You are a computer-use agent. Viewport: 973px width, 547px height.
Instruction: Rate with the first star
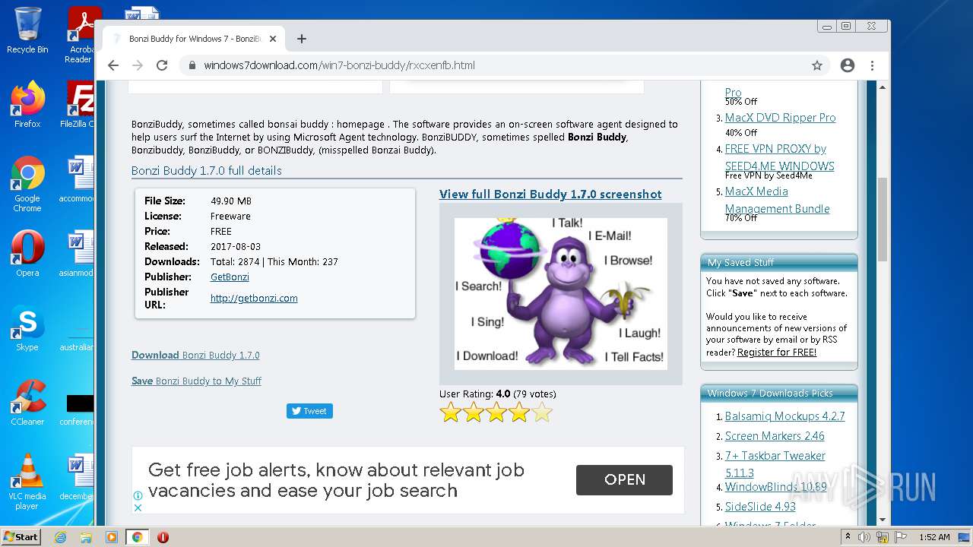coord(451,413)
